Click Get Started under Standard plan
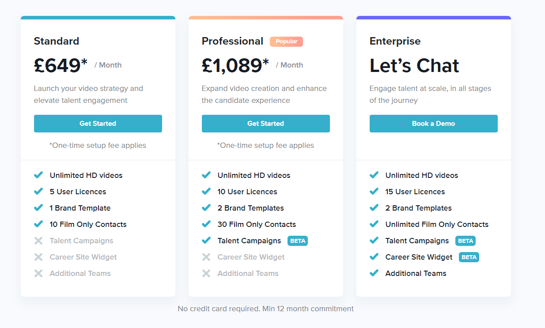Screen dimensions: 545x328 [x=98, y=124]
